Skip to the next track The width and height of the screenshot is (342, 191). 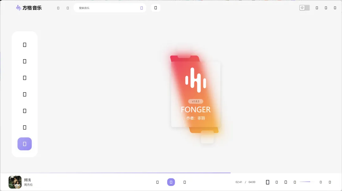tap(185, 182)
